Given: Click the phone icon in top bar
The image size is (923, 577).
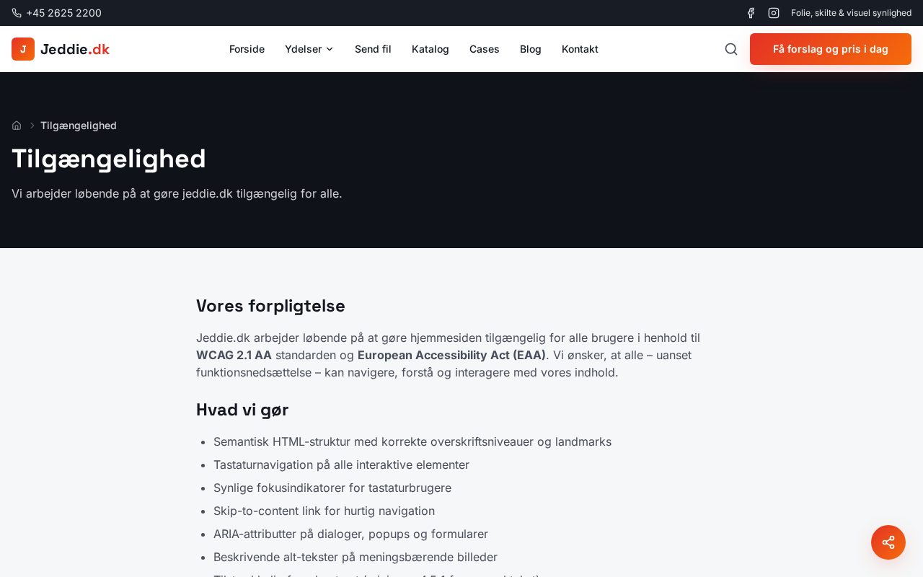Looking at the screenshot, I should 17,13.
